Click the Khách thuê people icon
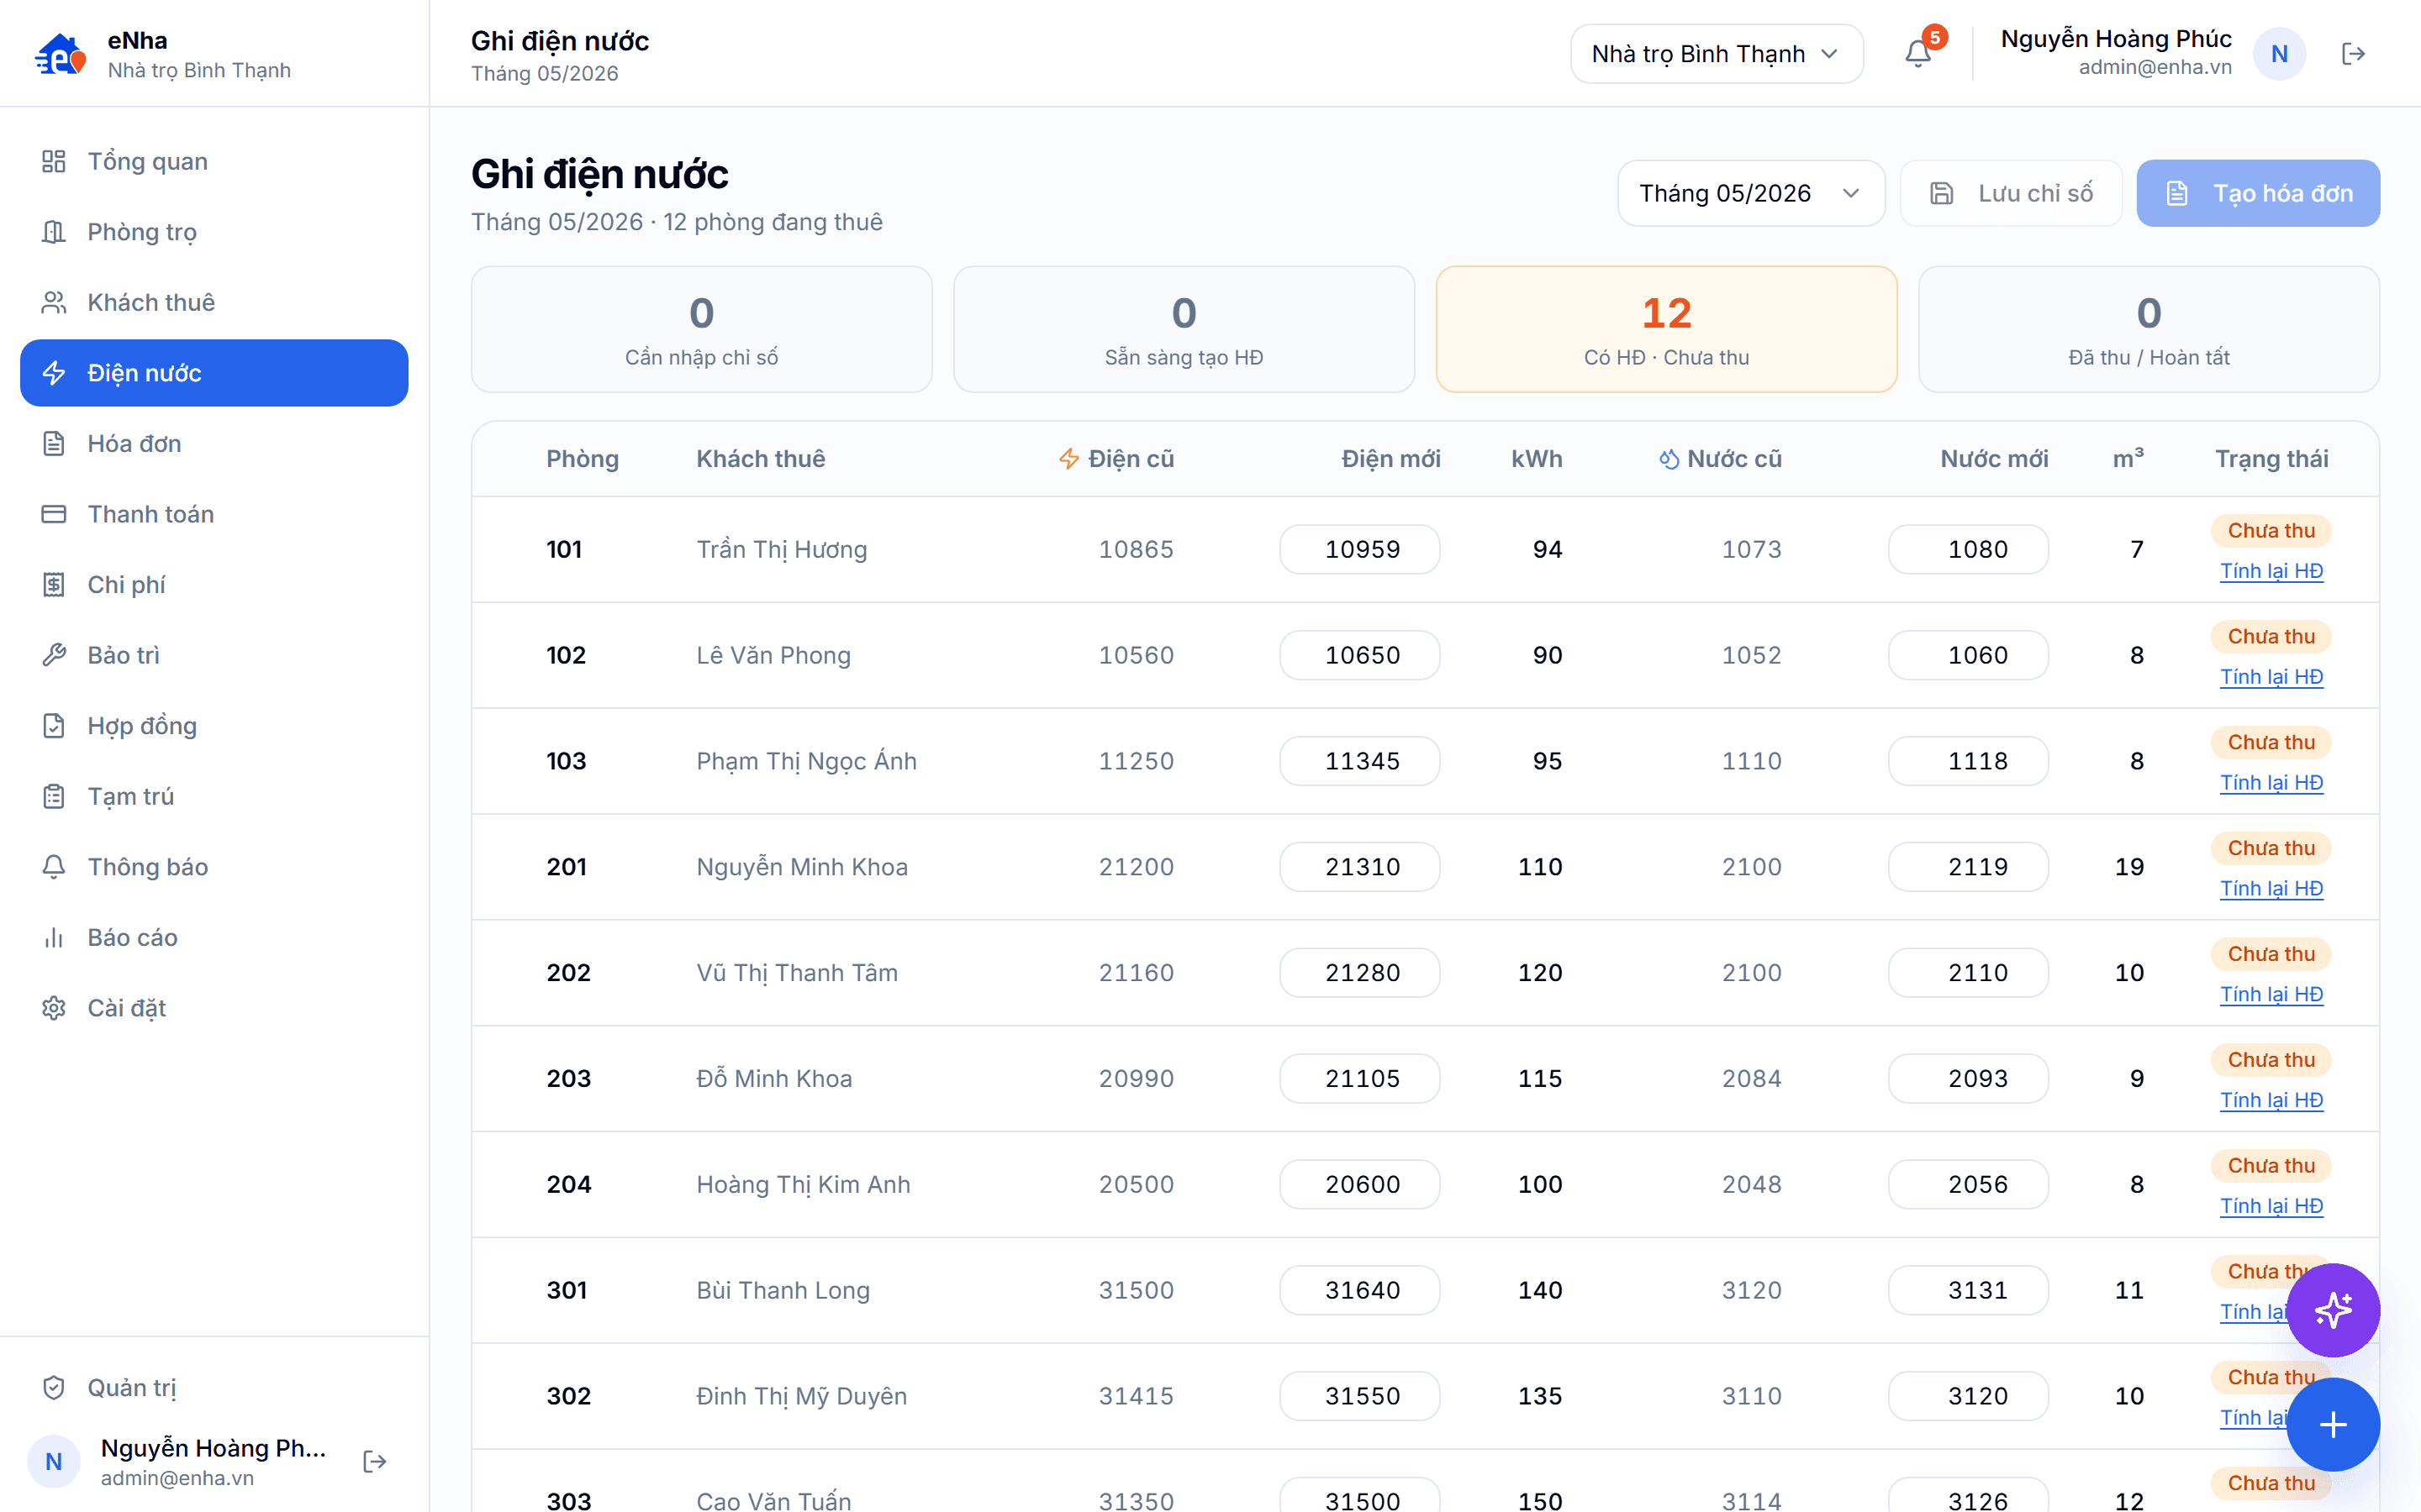 [54, 302]
